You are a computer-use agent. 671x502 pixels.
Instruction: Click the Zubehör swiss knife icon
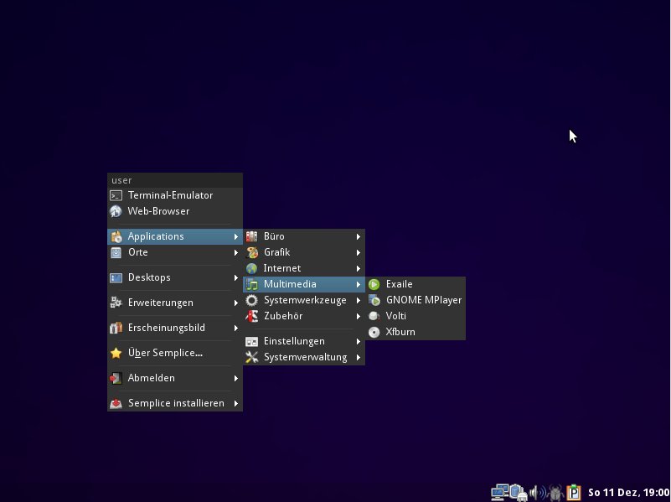click(251, 316)
